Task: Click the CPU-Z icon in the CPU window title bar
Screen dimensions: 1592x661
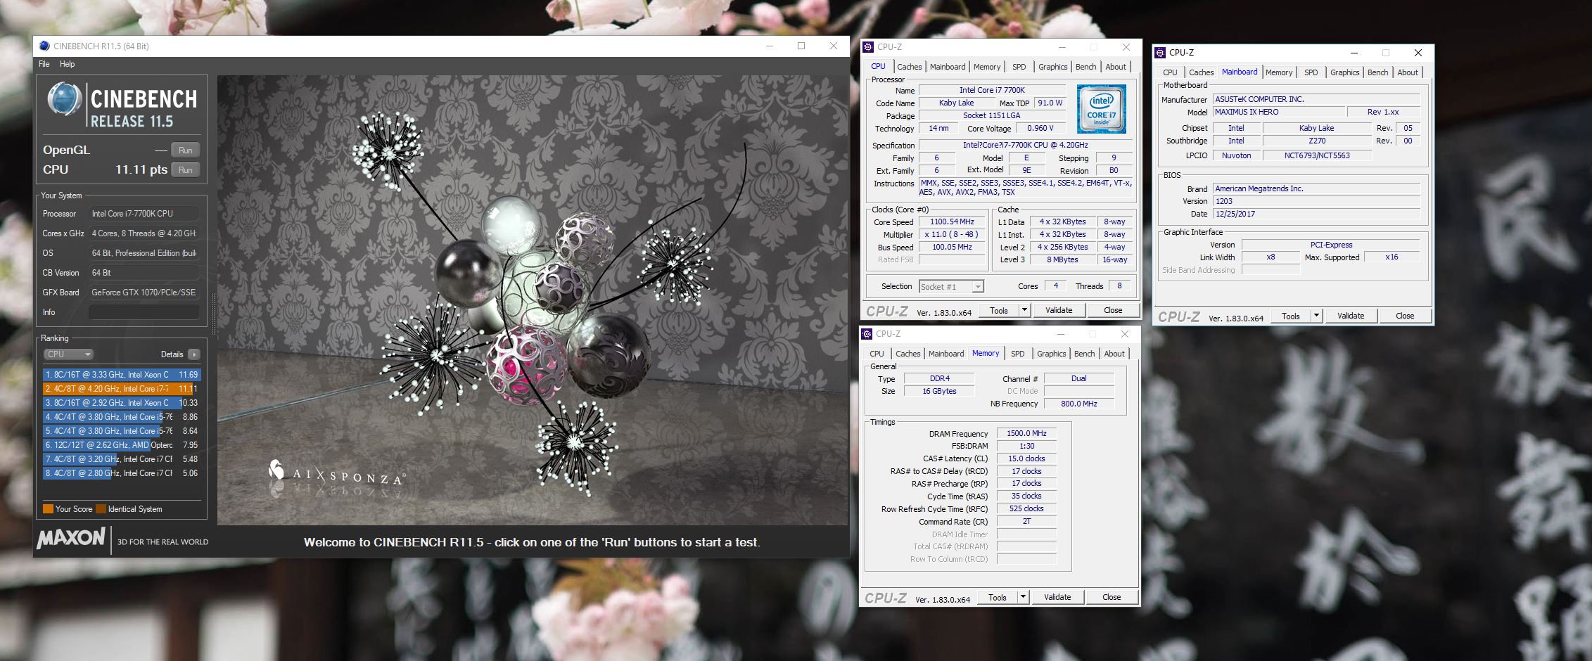Action: (x=868, y=47)
